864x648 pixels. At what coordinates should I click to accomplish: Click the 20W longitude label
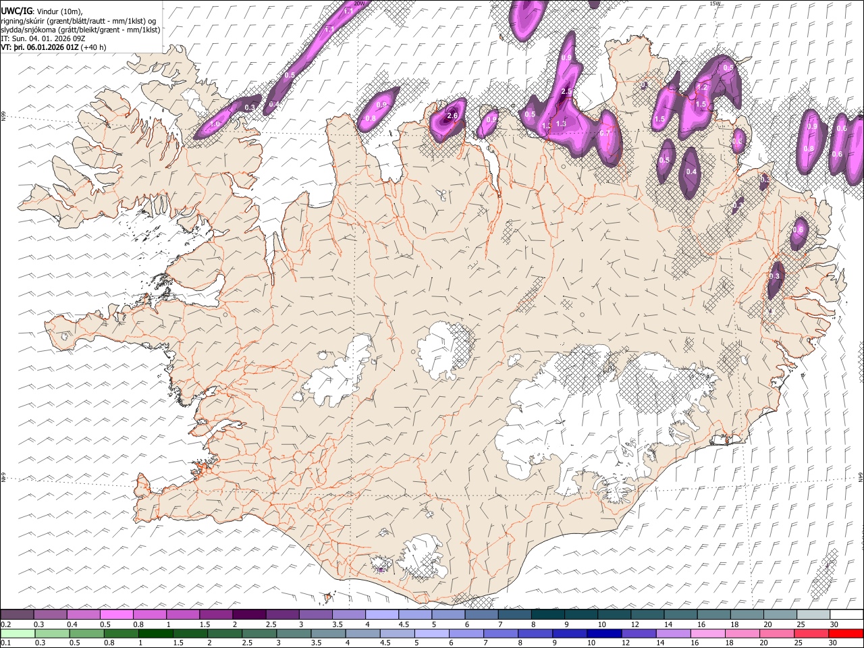coord(359,3)
